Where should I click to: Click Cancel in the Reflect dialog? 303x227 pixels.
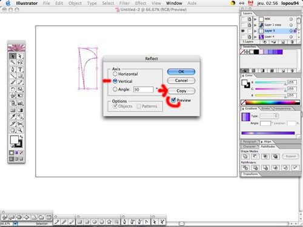coord(181,81)
